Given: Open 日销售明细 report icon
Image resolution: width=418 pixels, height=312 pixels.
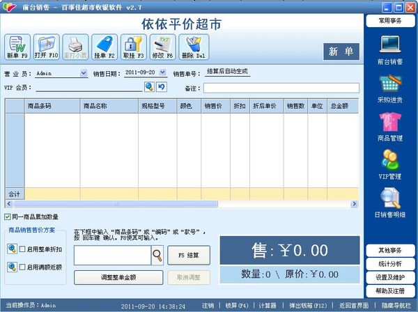Looking at the screenshot, I should 389,203.
